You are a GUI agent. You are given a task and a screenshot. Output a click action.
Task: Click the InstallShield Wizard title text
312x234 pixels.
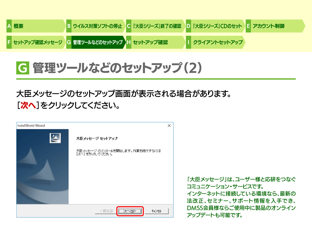[31, 125]
